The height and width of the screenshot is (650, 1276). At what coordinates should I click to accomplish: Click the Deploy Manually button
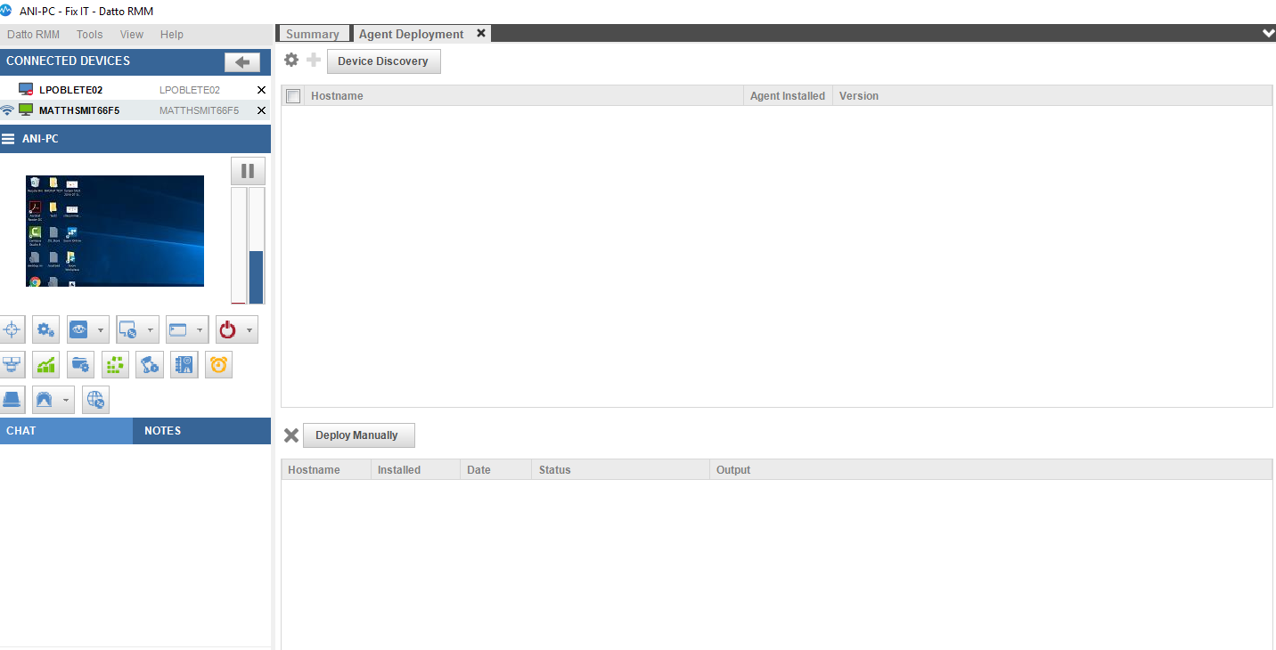click(x=358, y=435)
